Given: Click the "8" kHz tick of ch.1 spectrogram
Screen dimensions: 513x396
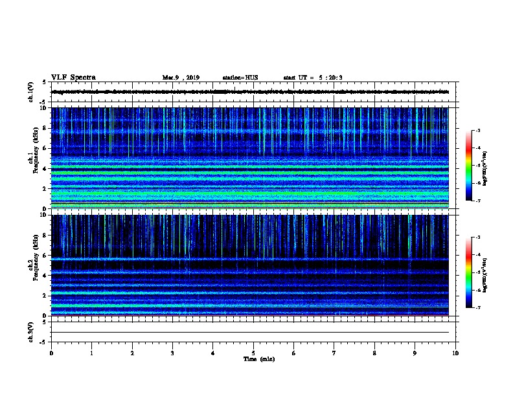Looking at the screenshot, I should pos(45,128).
